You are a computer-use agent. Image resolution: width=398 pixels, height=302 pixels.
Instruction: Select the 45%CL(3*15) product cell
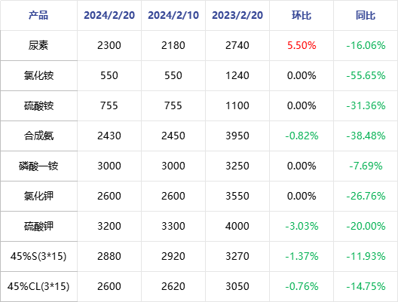click(38, 286)
